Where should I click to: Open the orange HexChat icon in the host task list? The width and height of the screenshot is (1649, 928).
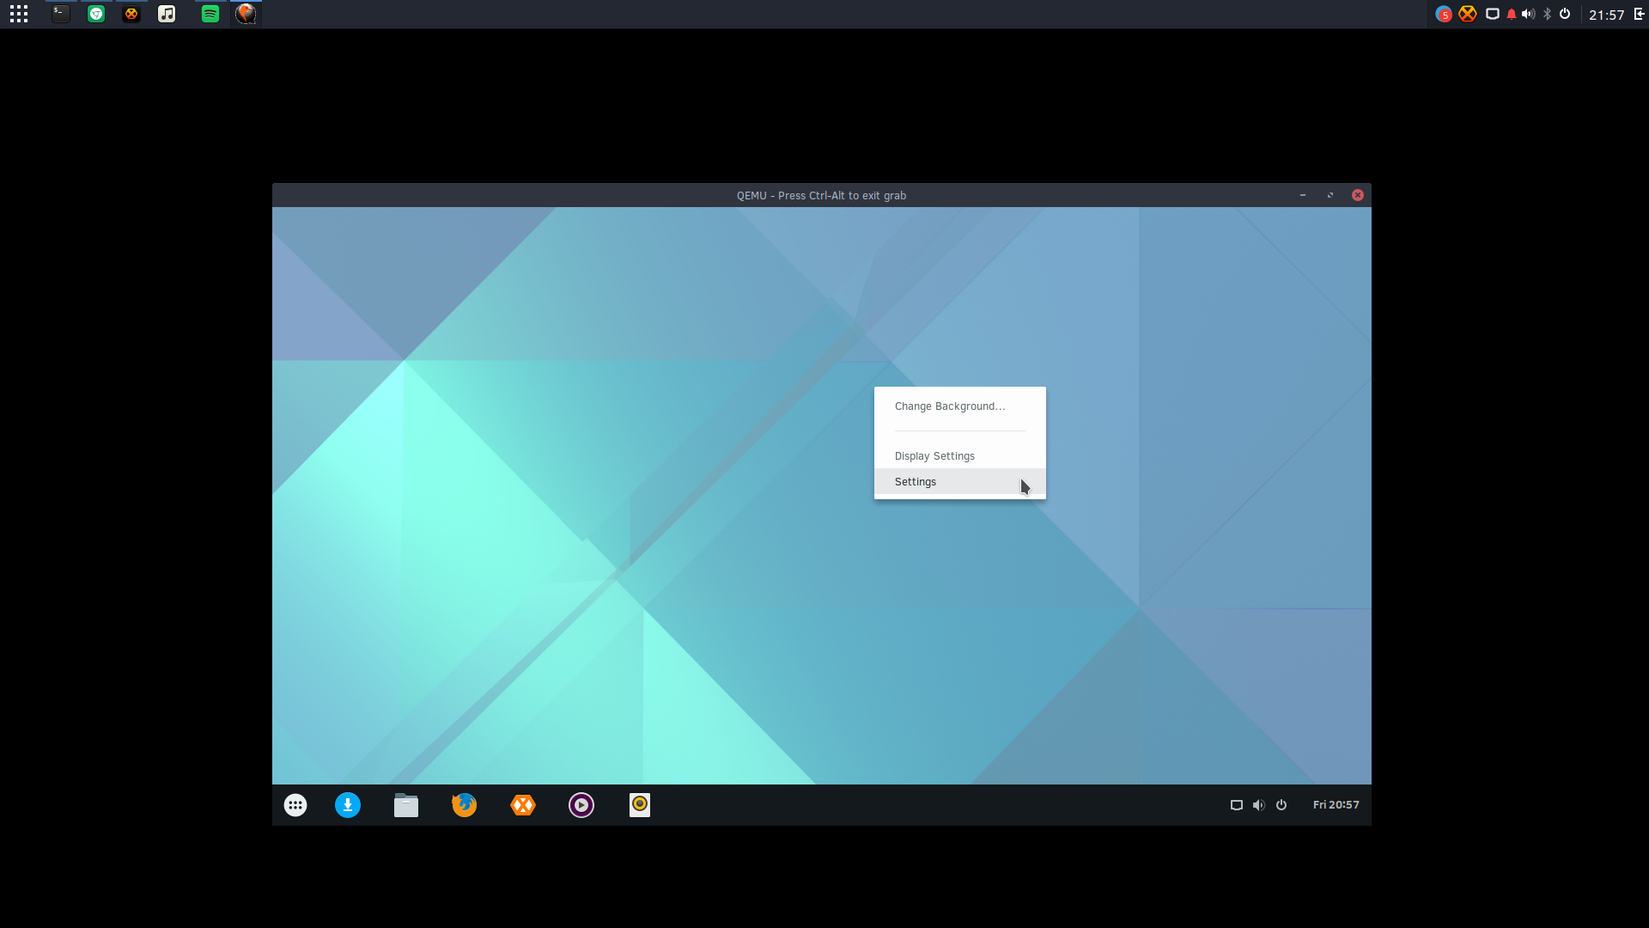point(131,14)
